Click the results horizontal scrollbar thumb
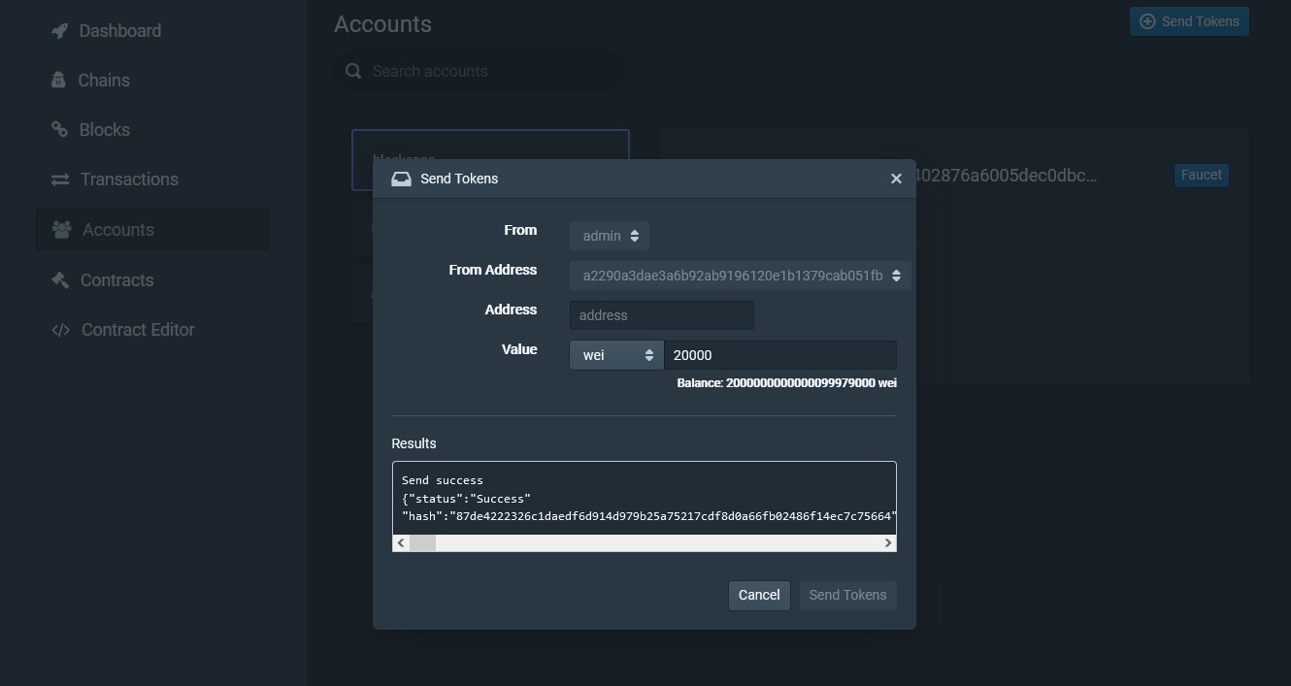Screen dimensions: 1291x686 [x=422, y=543]
